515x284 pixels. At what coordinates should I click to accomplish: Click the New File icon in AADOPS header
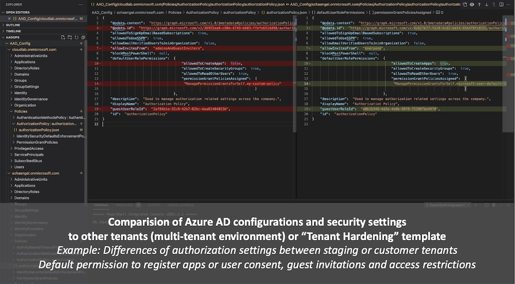click(x=63, y=38)
